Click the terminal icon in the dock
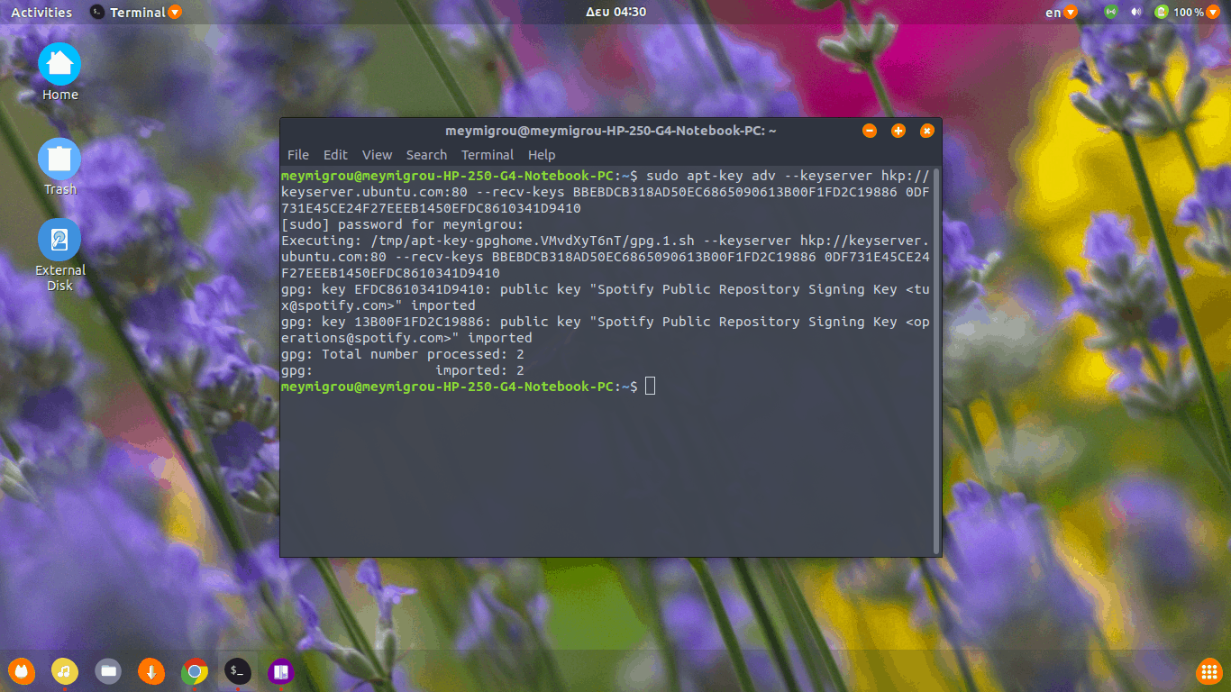This screenshot has height=692, width=1231. pyautogui.click(x=238, y=670)
